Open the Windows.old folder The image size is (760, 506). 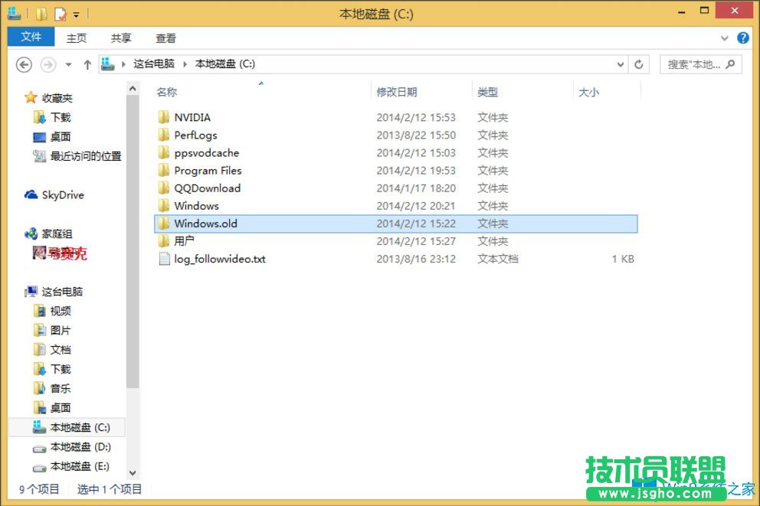[205, 224]
